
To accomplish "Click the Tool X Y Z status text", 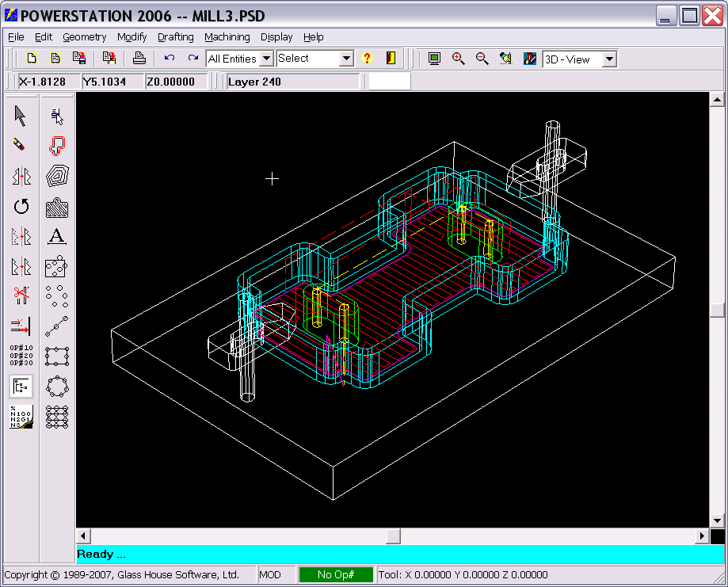I will 463,574.
